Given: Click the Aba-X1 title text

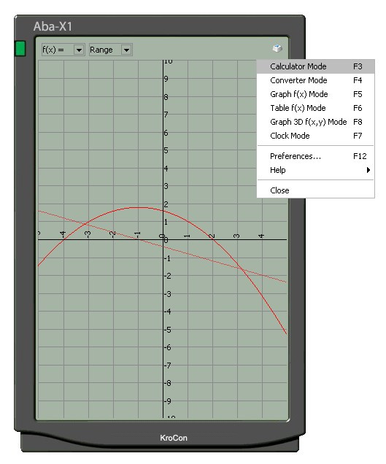Looking at the screenshot, I should coord(53,27).
